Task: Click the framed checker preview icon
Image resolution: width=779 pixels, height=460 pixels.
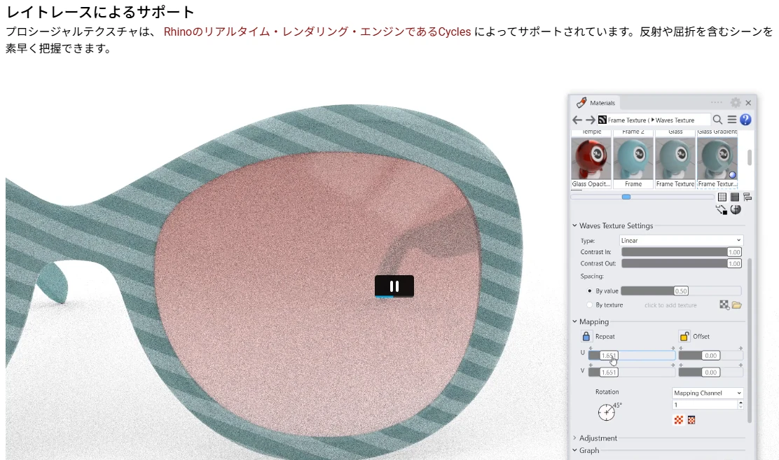Action: (x=691, y=420)
